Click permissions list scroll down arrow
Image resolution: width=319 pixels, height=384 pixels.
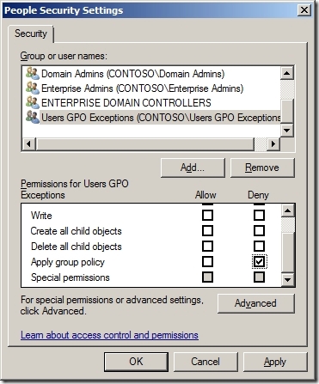point(288,279)
